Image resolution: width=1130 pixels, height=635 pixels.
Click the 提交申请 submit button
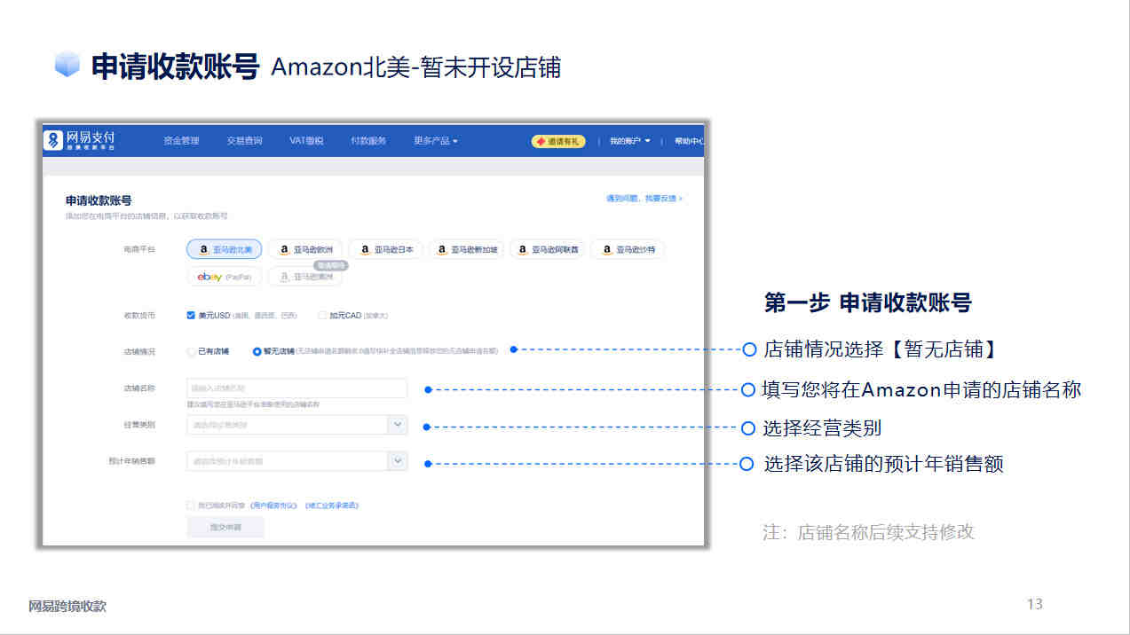point(225,527)
